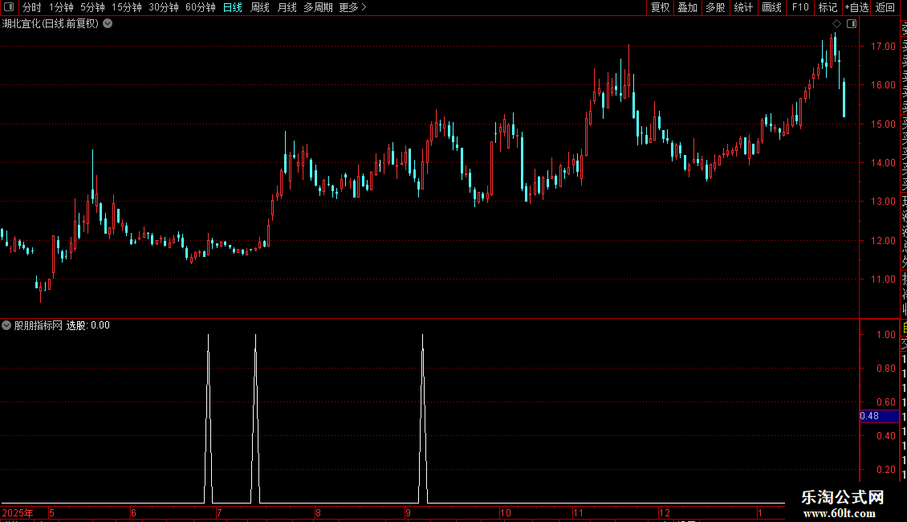Select the 5分钟 period
This screenshot has width=907, height=522.
click(x=92, y=7)
